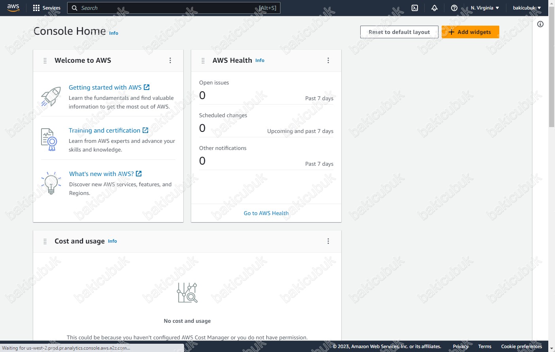Click the Terms footer link
555x352 pixels.
coord(485,346)
